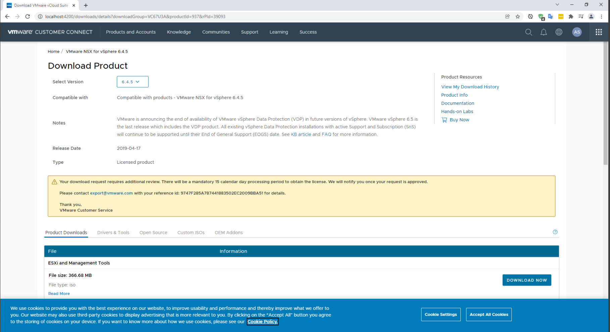Open Cookie Settings button

click(x=441, y=315)
